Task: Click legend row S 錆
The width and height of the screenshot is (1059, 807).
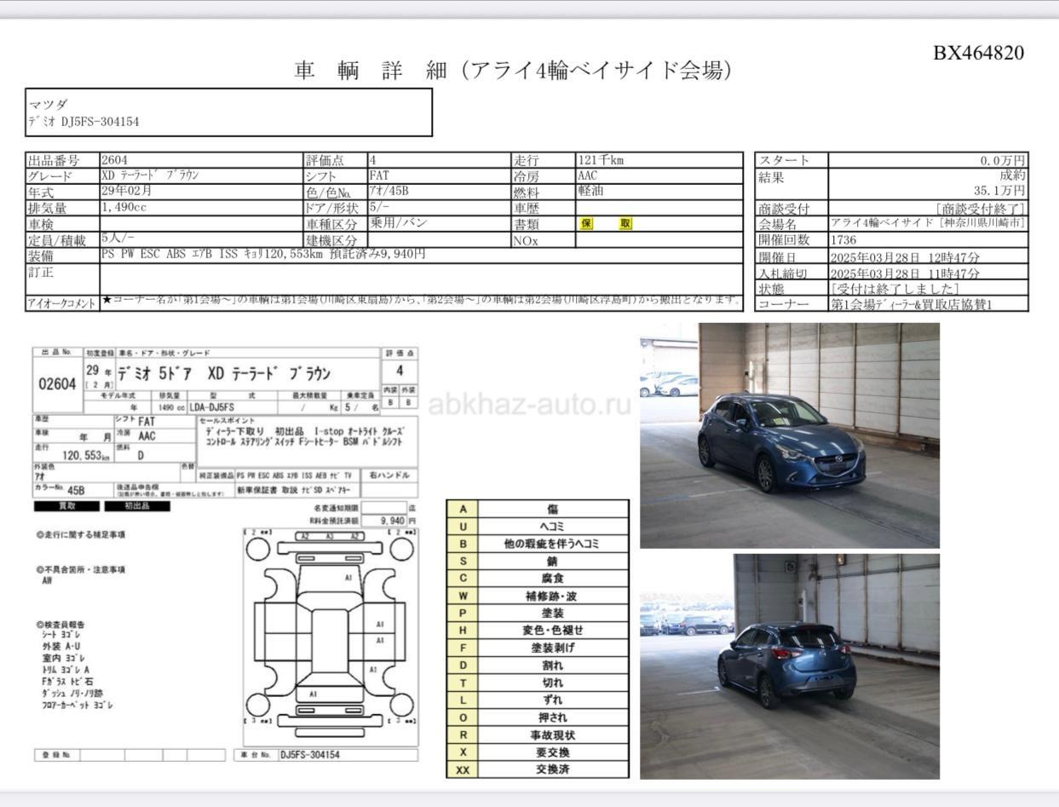Action: [x=538, y=561]
